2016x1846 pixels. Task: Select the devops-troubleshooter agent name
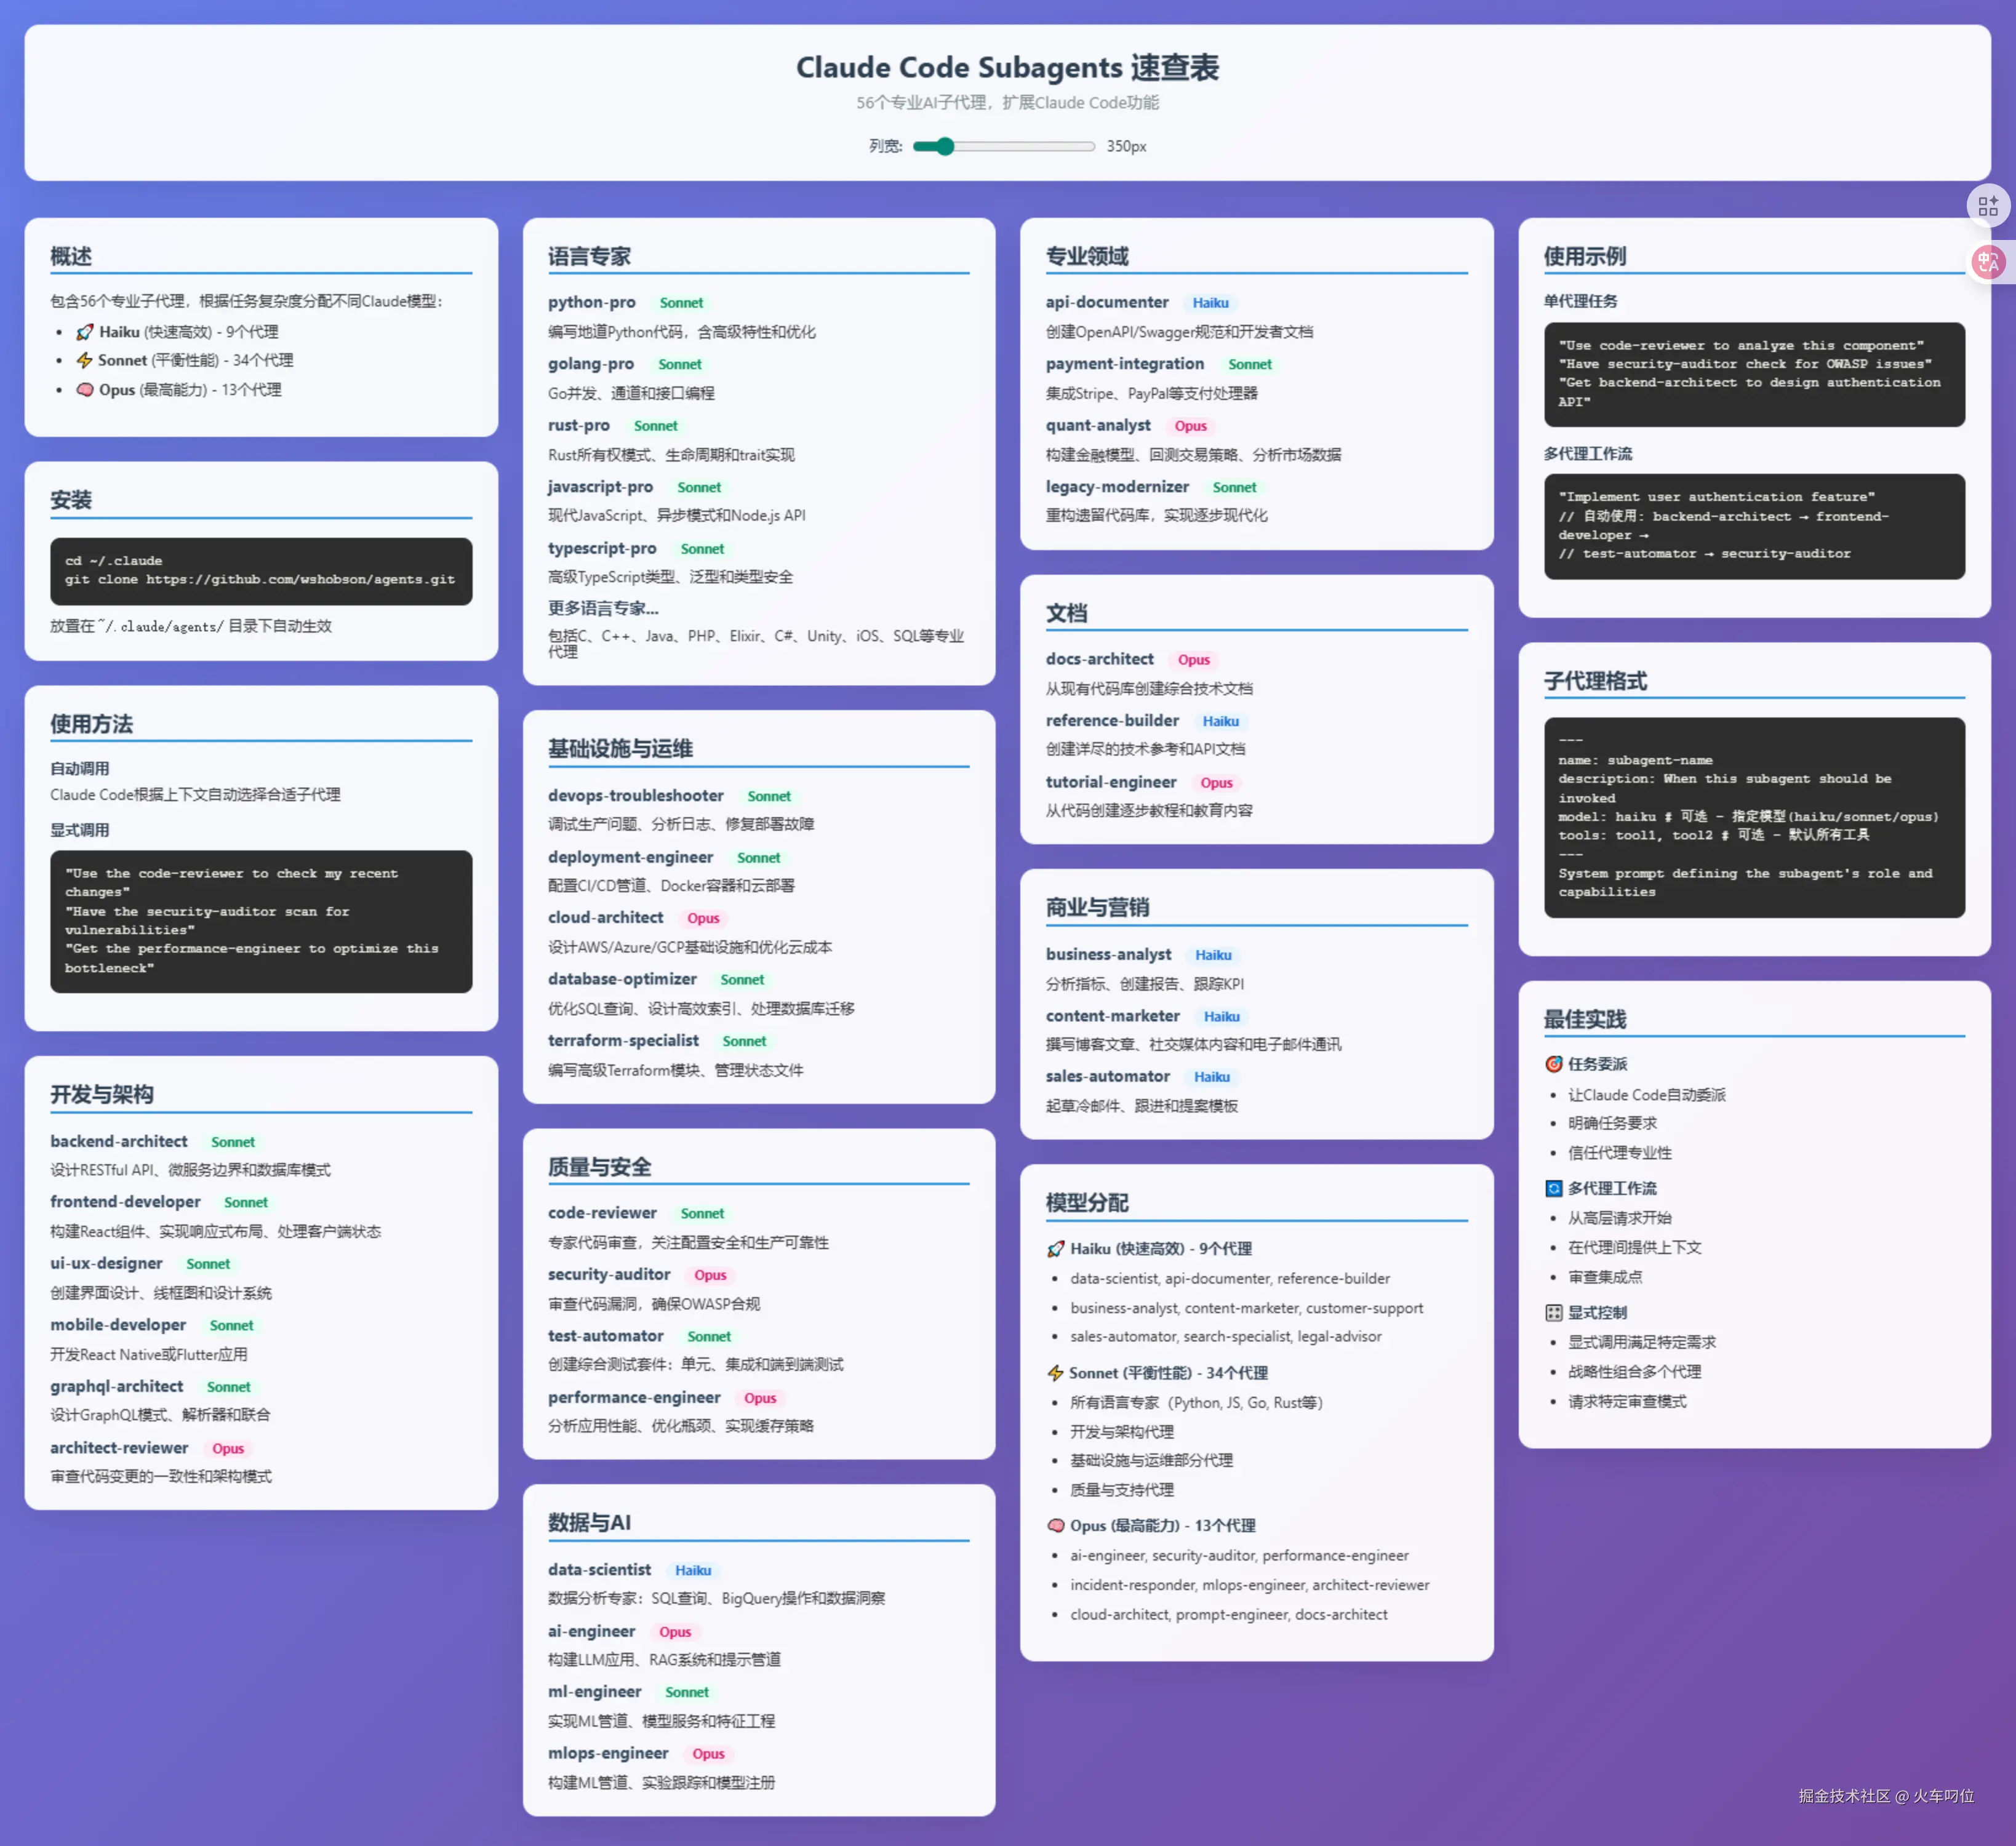coord(636,796)
